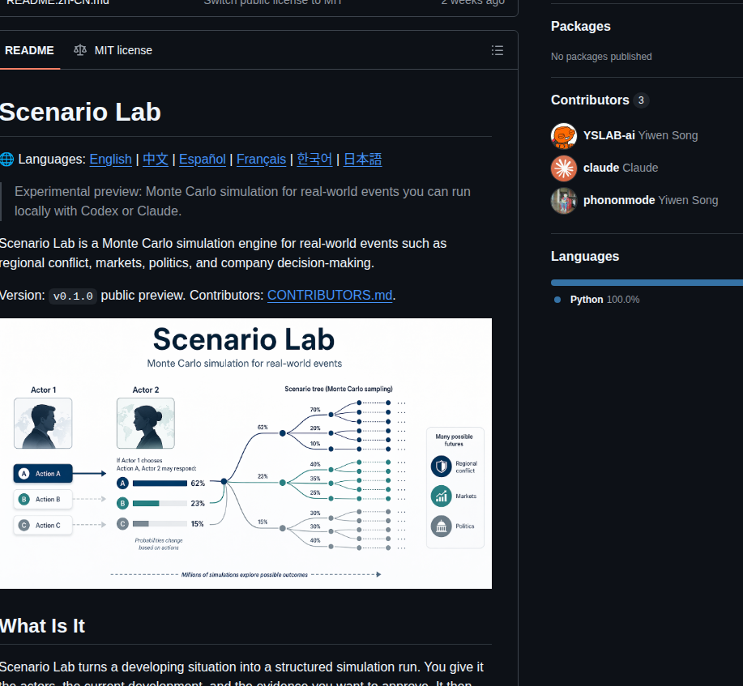Open the YSLAB-ai profile name link
Image resolution: width=743 pixels, height=686 pixels.
coord(608,135)
